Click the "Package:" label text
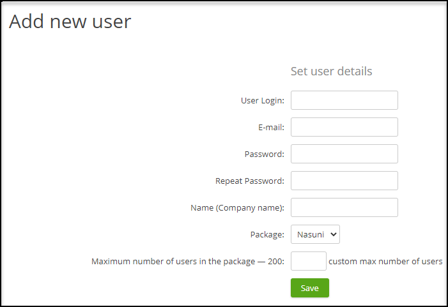The height and width of the screenshot is (307, 448). click(x=266, y=234)
